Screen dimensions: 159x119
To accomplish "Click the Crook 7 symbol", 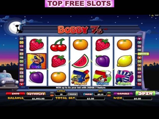I will tap(125, 77).
